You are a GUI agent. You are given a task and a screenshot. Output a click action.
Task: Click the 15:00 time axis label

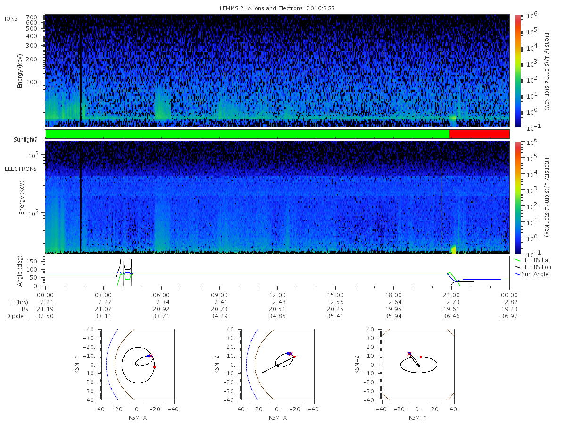click(335, 294)
